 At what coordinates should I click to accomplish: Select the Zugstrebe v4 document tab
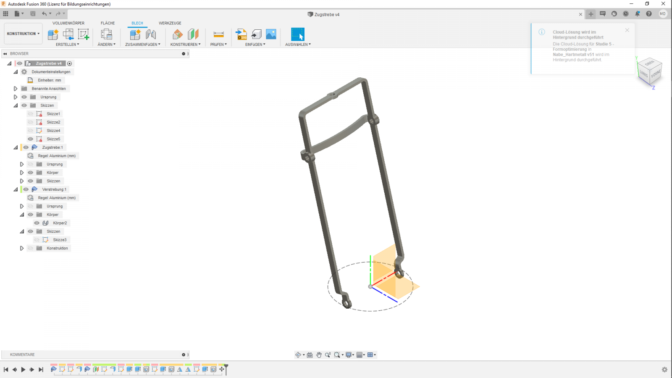pyautogui.click(x=323, y=14)
